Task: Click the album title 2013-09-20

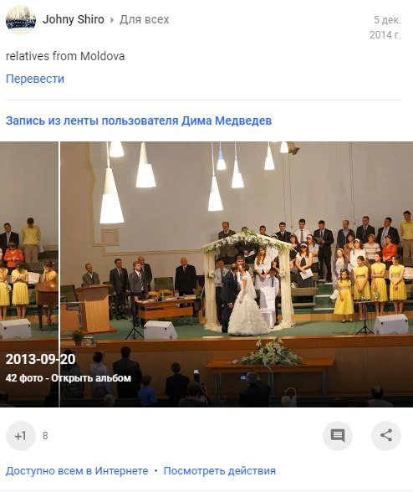Action: click(x=40, y=359)
